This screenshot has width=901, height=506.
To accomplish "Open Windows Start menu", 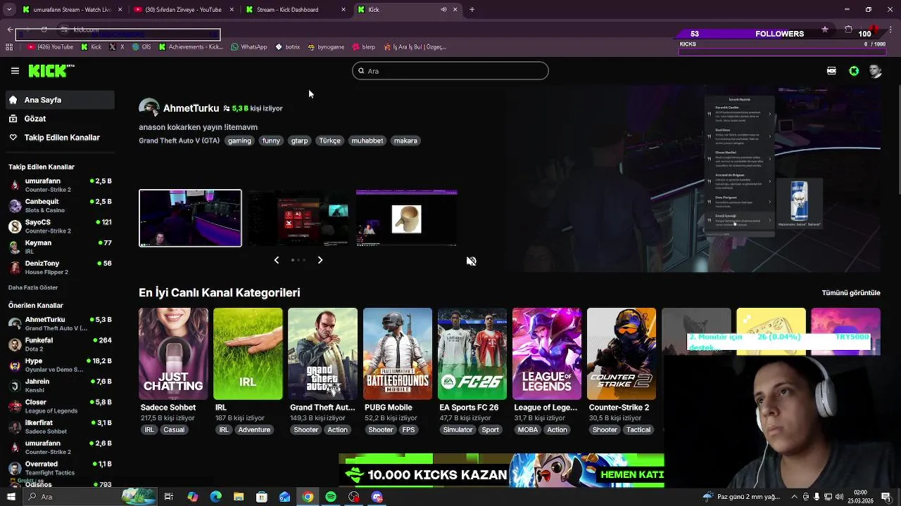I will (x=11, y=497).
